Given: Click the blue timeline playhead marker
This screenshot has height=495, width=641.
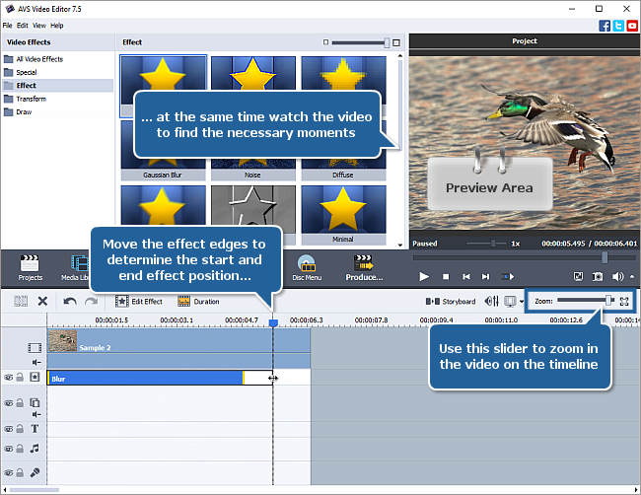Looking at the screenshot, I should click(273, 323).
